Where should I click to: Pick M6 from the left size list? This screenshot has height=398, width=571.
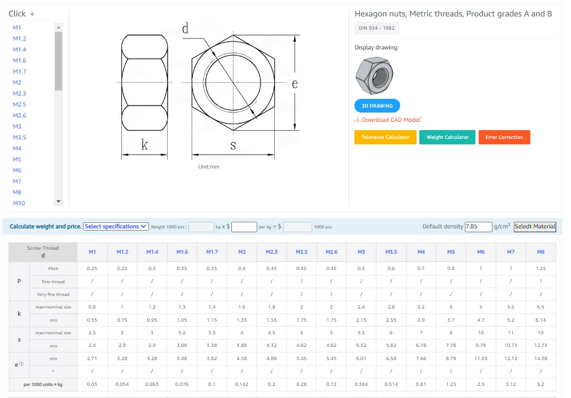pyautogui.click(x=17, y=170)
